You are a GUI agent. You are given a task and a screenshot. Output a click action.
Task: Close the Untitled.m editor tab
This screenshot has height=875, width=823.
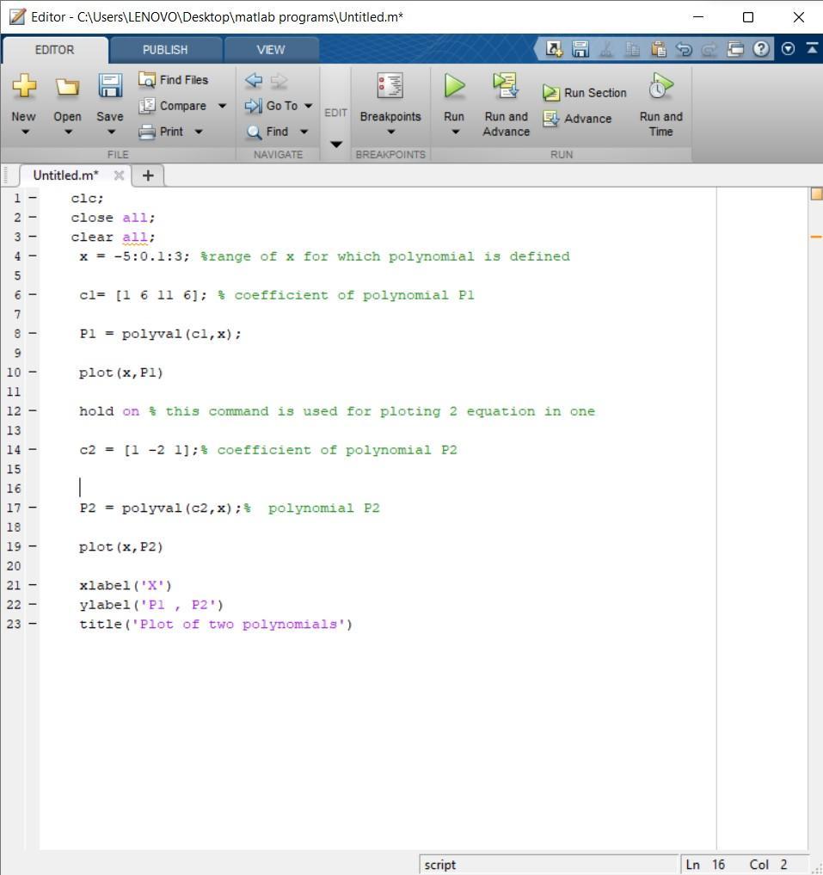pyautogui.click(x=119, y=175)
